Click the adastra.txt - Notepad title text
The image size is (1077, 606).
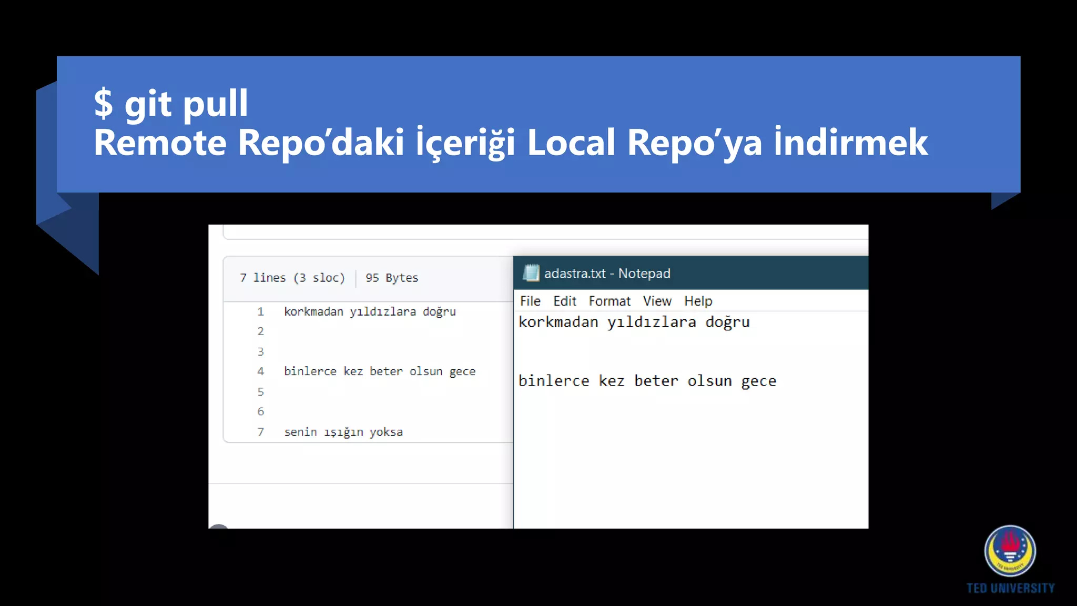[x=607, y=274]
